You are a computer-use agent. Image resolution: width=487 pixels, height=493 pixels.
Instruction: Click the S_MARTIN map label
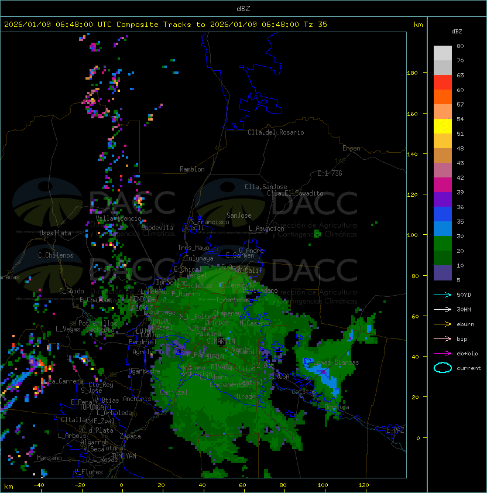click(221, 341)
